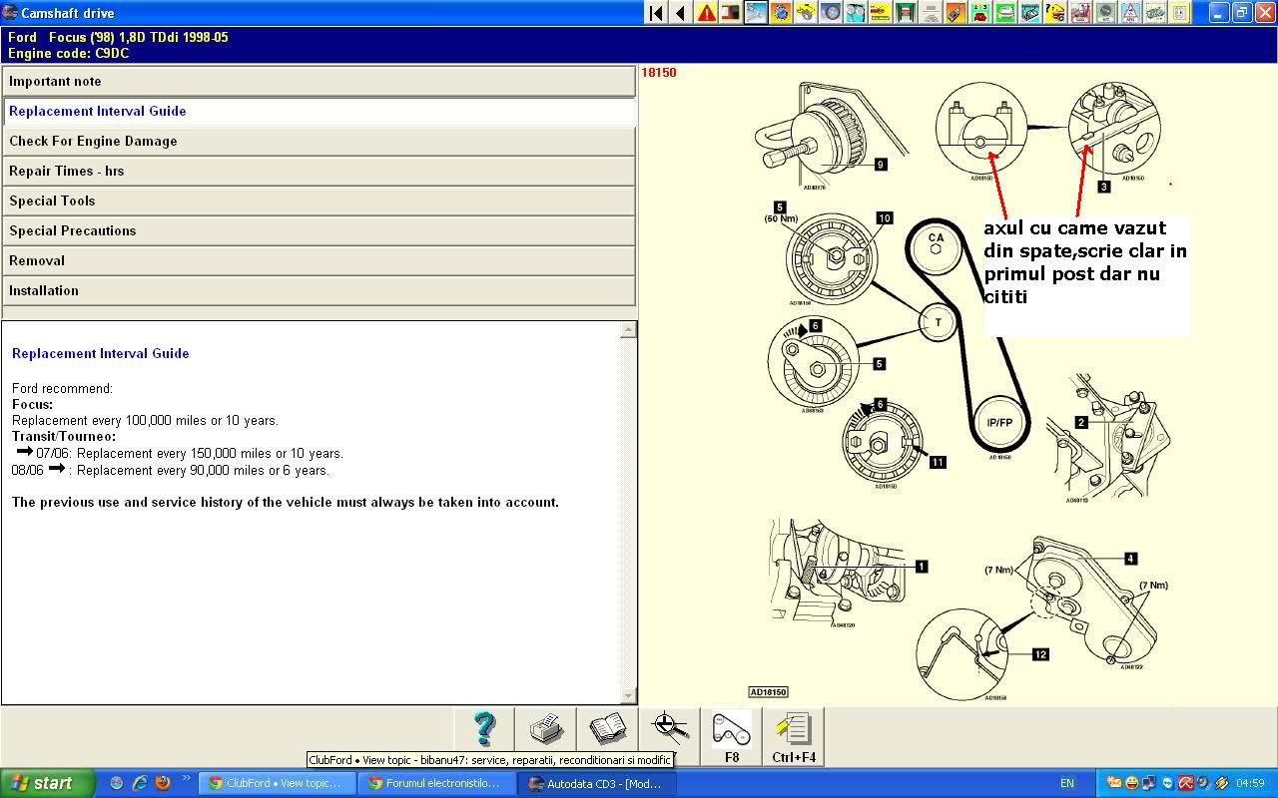The image size is (1278, 798).
Task: Select the Replacement Interval Guide item
Action: (319, 112)
